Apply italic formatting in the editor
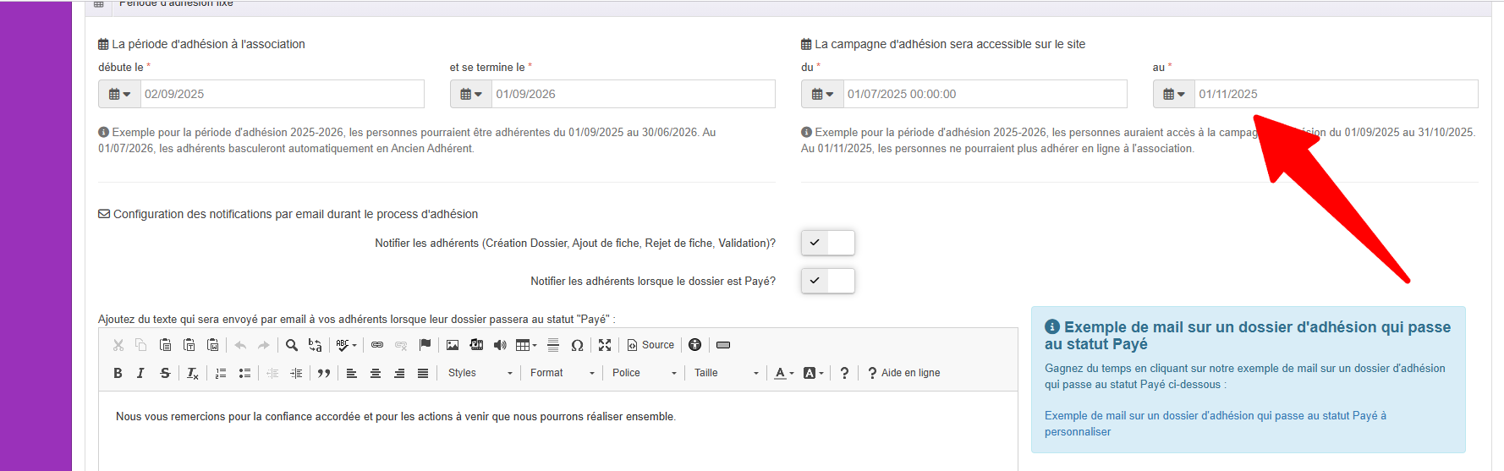 point(140,373)
